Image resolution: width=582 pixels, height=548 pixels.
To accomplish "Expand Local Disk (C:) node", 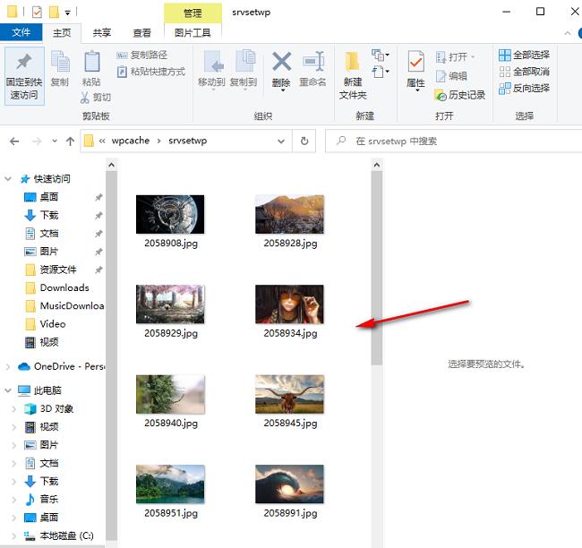I will coord(14,536).
